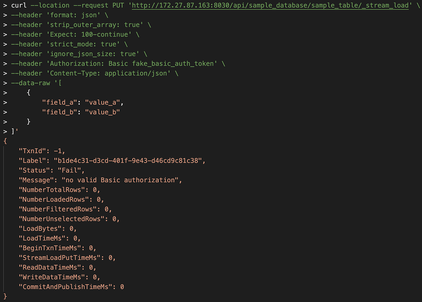Click the "CommitAndPublishTimeMs" key
This screenshot has height=302, width=422.
pyautogui.click(x=66, y=287)
